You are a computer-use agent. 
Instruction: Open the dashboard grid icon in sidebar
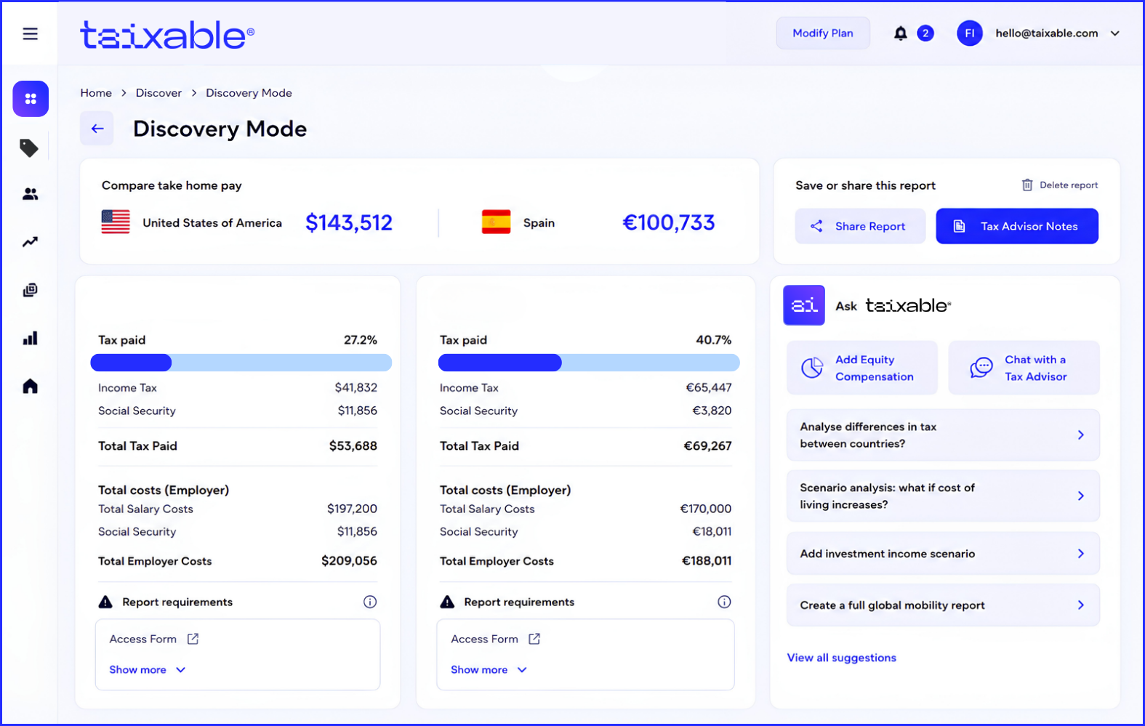(x=31, y=99)
